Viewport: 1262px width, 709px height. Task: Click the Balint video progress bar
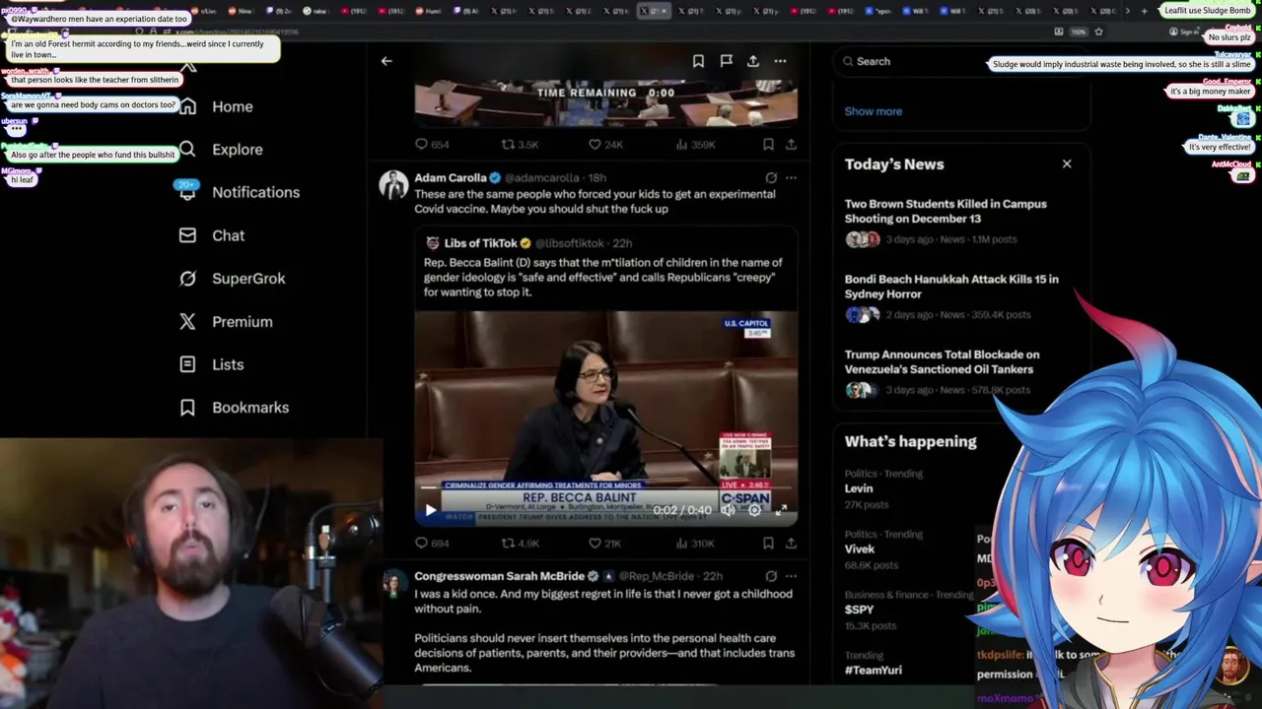pyautogui.click(x=605, y=487)
